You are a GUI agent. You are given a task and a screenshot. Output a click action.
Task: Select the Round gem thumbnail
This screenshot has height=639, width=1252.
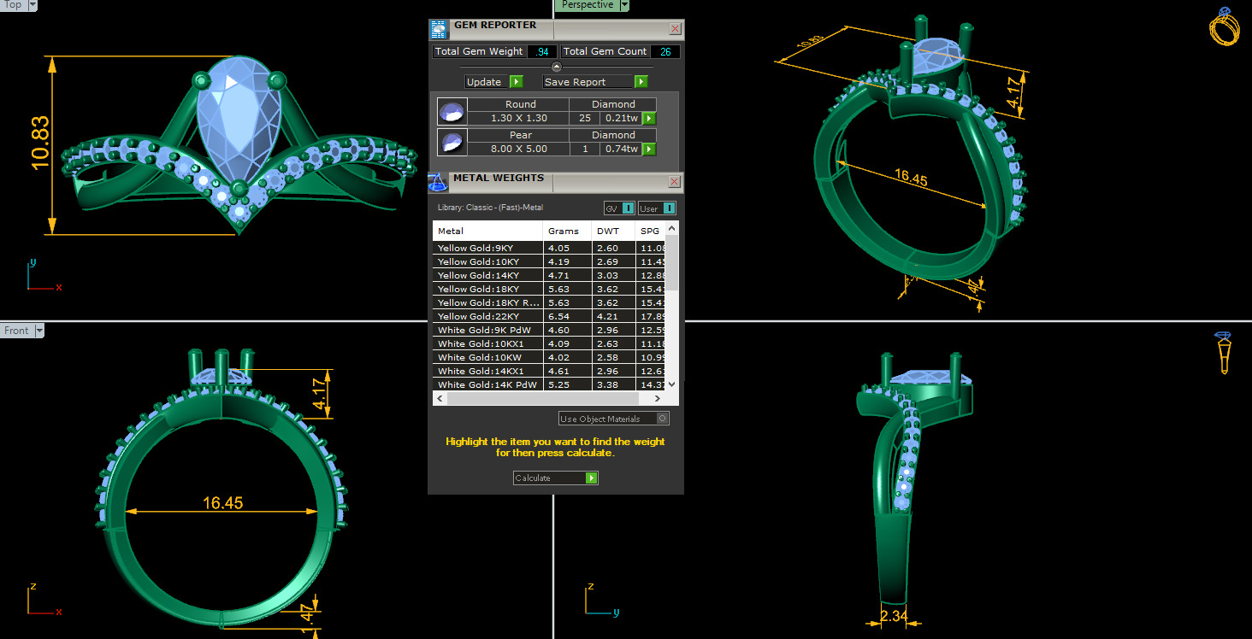coord(451,111)
